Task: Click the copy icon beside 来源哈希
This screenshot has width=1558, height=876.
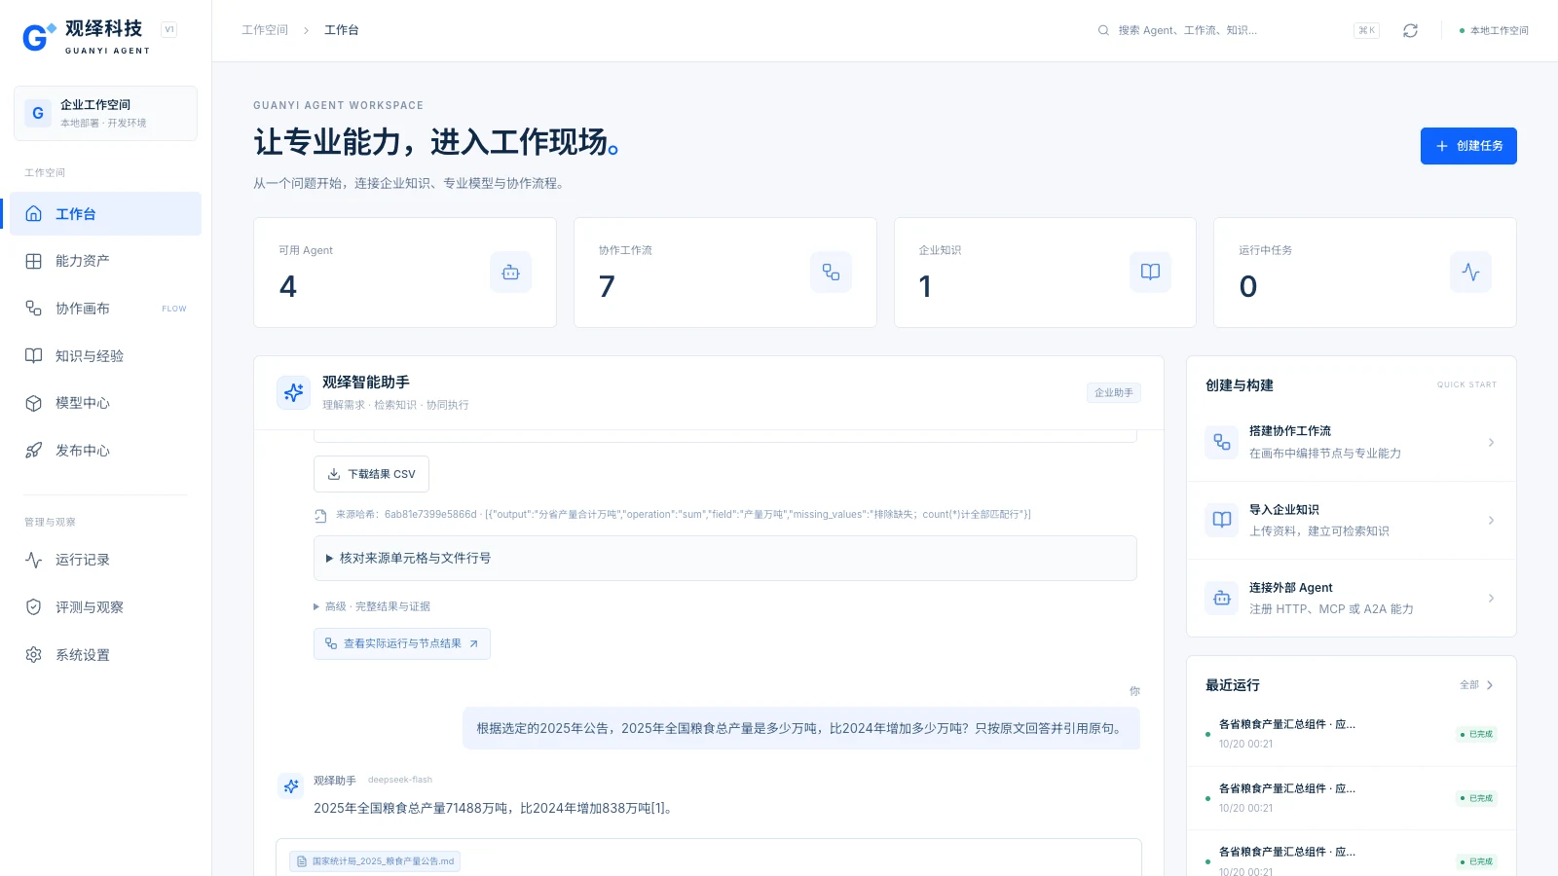Action: click(x=320, y=515)
